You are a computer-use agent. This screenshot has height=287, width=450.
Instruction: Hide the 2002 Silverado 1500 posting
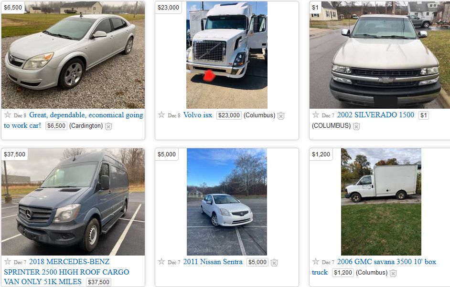356,126
